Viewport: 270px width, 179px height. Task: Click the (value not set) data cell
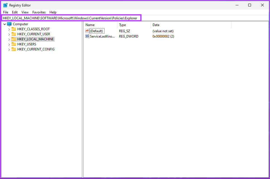point(163,31)
